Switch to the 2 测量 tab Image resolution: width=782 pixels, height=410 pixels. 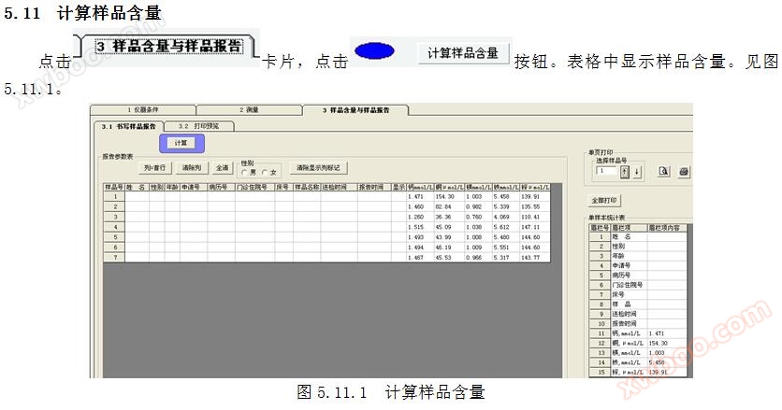[x=249, y=110]
